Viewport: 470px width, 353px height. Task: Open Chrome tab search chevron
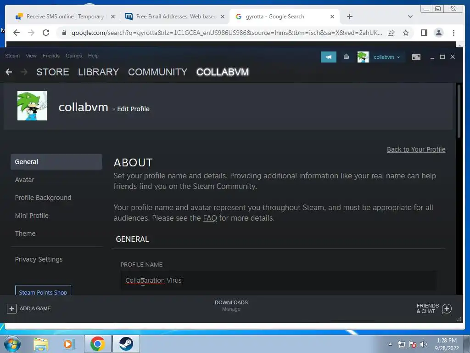[x=410, y=17]
